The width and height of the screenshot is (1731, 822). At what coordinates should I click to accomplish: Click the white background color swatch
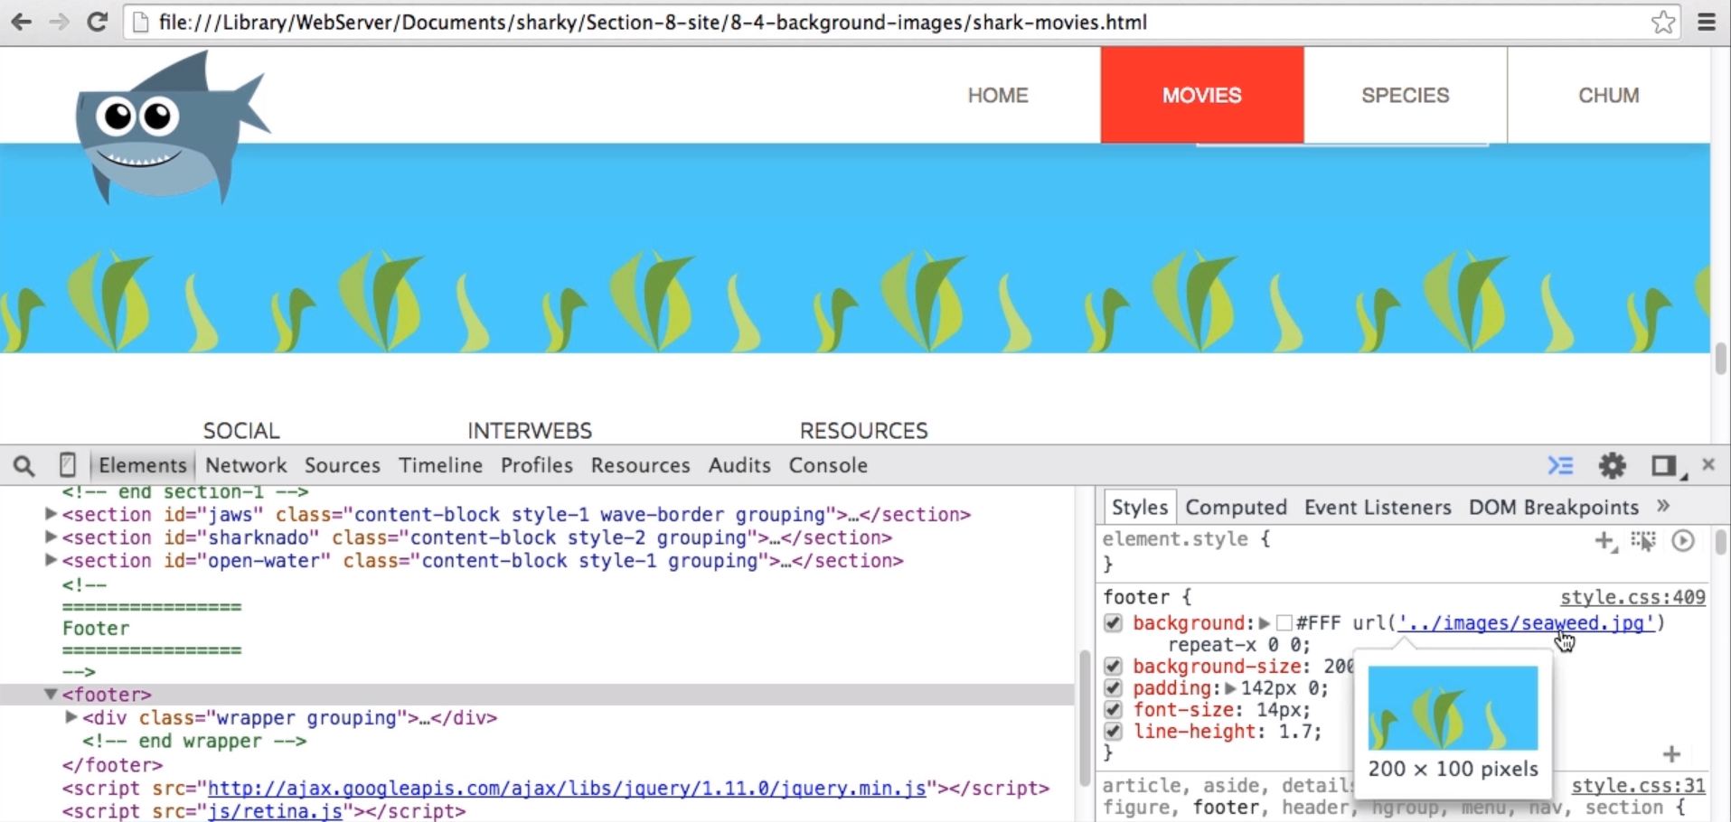(1284, 623)
